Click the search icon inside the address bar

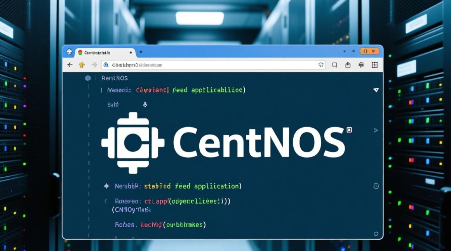click(106, 65)
